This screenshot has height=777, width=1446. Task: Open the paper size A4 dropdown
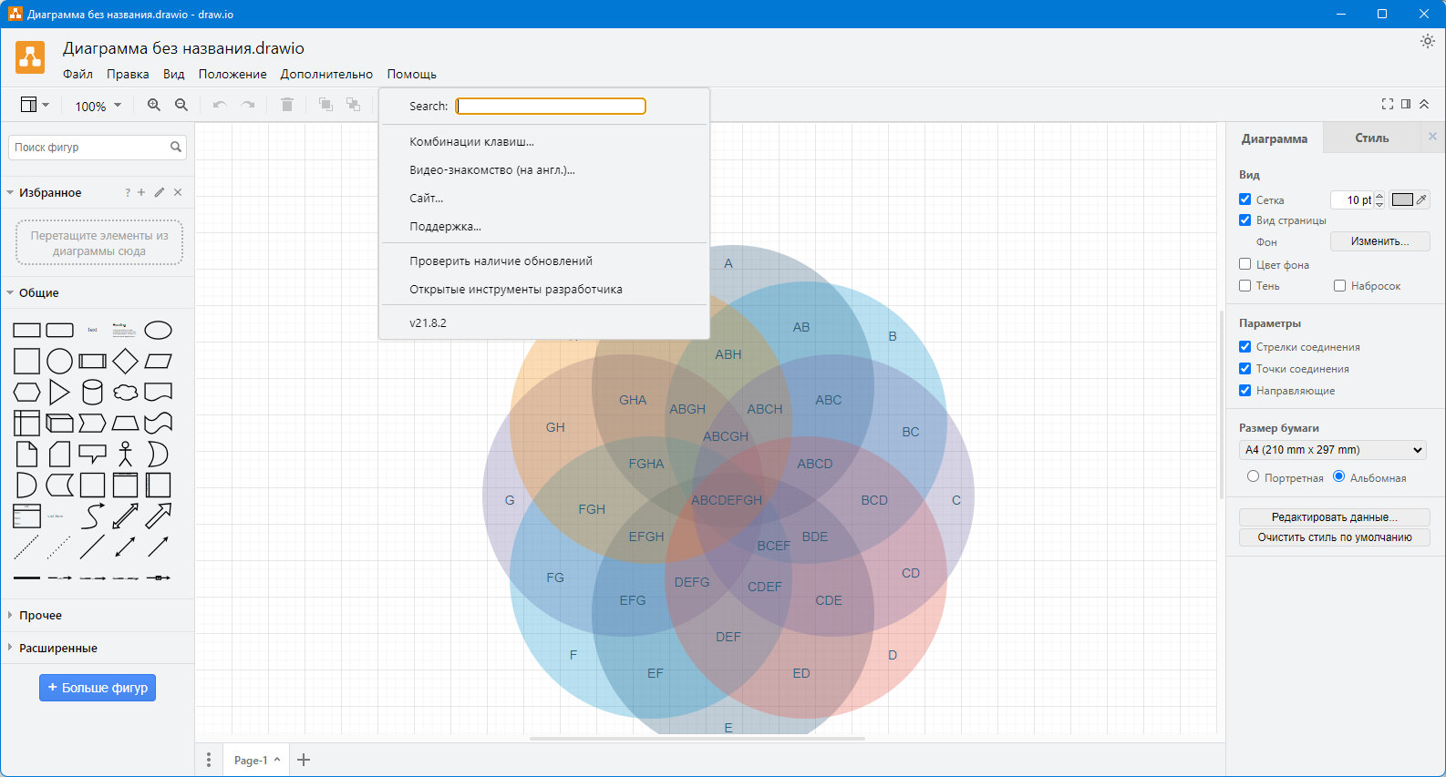pyautogui.click(x=1333, y=450)
